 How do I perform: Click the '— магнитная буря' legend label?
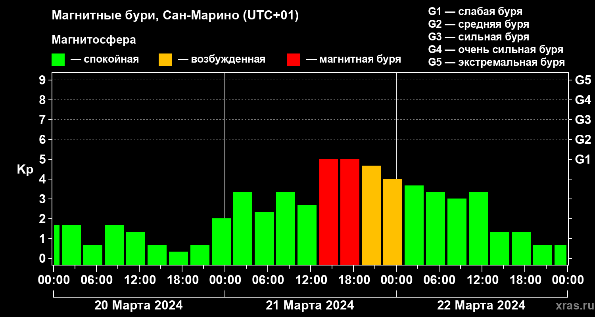(353, 59)
